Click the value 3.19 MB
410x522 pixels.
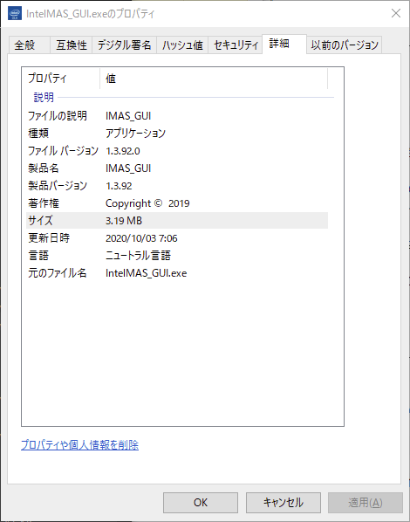click(x=124, y=220)
